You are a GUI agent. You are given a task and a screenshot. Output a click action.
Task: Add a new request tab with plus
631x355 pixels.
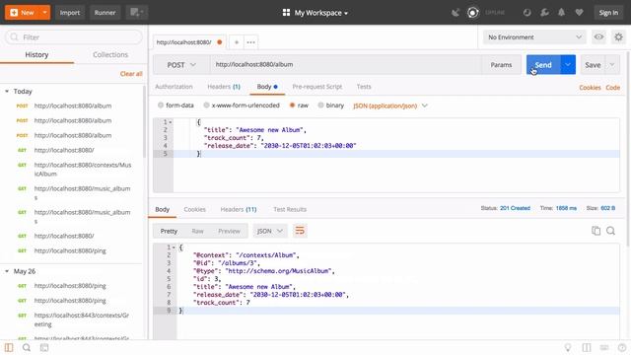click(237, 42)
